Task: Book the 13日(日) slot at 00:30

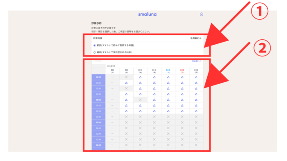Action: tap(182, 89)
